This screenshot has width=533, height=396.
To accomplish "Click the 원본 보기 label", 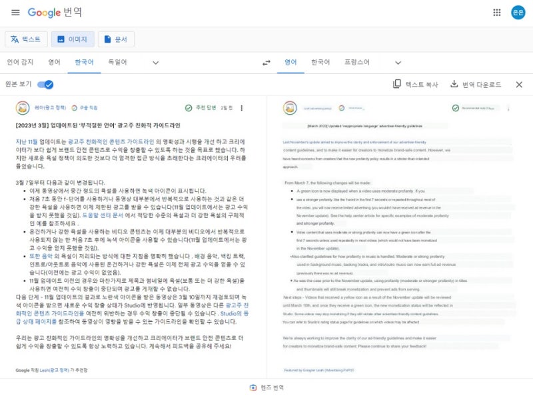I will pyautogui.click(x=19, y=84).
